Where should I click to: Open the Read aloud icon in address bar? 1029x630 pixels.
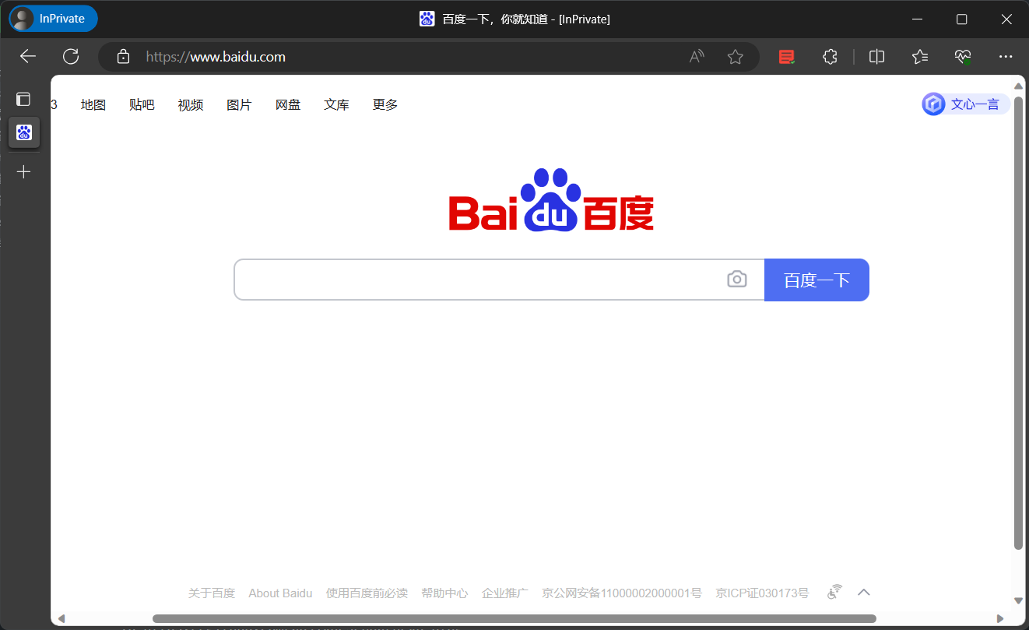(x=697, y=56)
